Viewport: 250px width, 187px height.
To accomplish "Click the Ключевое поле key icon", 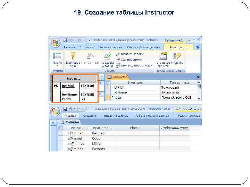I will 73,56.
